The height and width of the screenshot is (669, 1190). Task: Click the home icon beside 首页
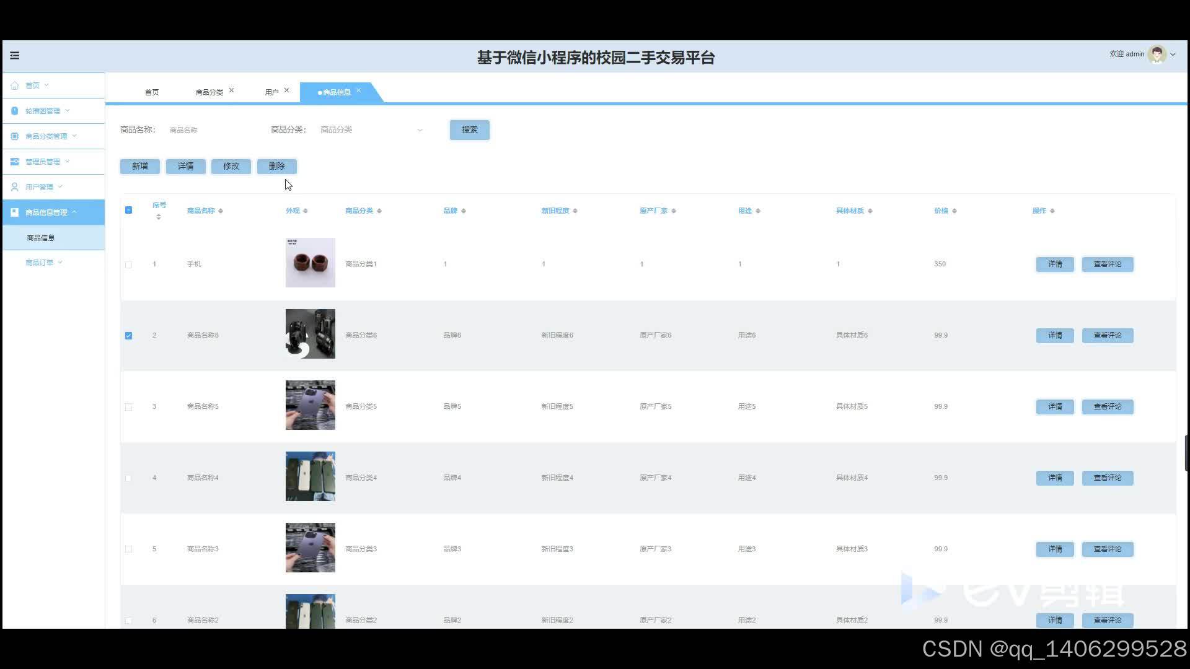[15, 85]
